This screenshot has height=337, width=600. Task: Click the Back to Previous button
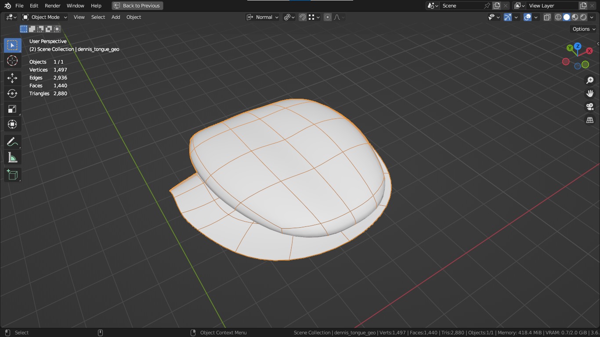click(x=137, y=6)
